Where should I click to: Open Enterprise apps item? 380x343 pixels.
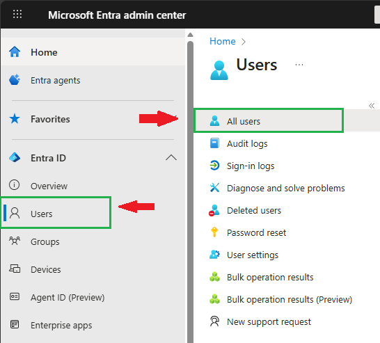(93, 325)
